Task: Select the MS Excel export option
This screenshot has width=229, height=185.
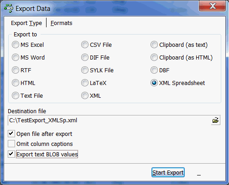Action: [x=16, y=45]
